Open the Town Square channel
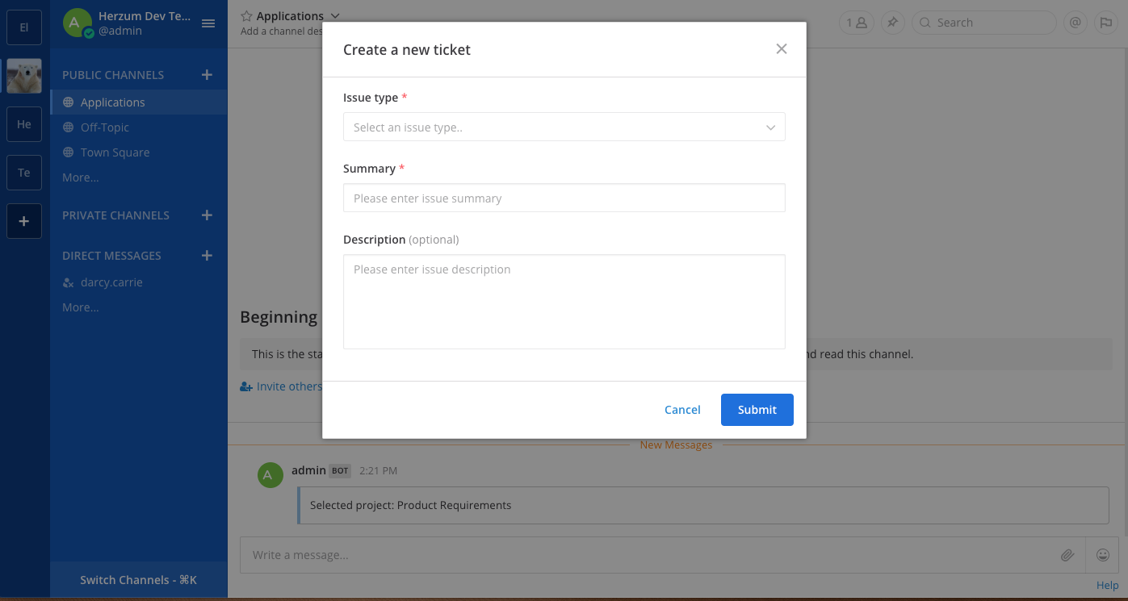The width and height of the screenshot is (1128, 601). (x=115, y=152)
